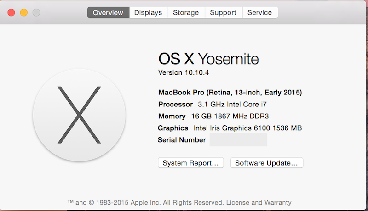Click the OS X Yosemite X logo
Viewport: 368px width, 211px height.
[79, 115]
